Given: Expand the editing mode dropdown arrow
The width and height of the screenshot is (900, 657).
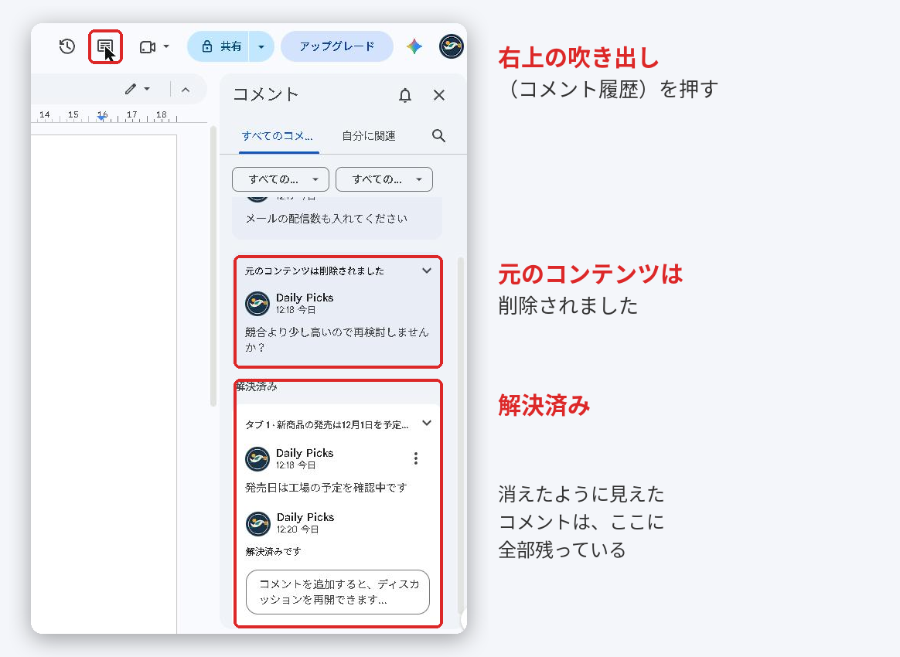Looking at the screenshot, I should [x=147, y=89].
